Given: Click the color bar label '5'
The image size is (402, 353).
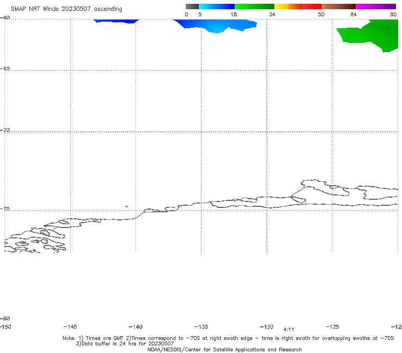Looking at the screenshot, I should pyautogui.click(x=200, y=14).
